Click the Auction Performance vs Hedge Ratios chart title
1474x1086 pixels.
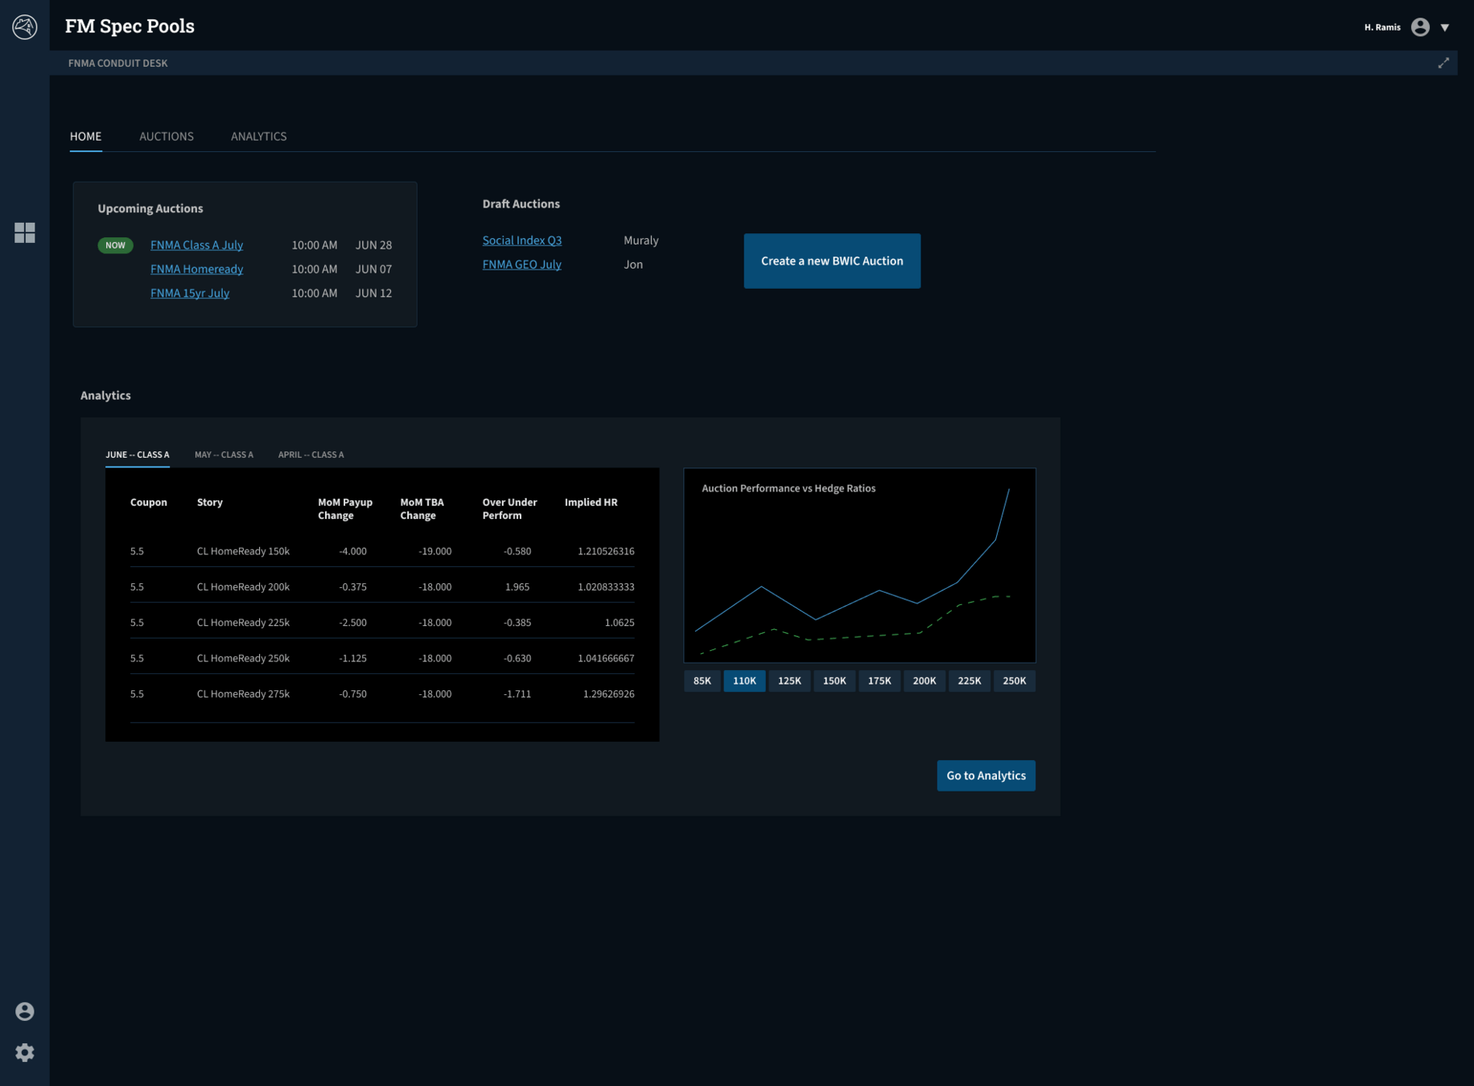(788, 488)
